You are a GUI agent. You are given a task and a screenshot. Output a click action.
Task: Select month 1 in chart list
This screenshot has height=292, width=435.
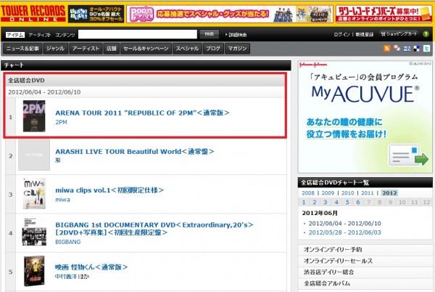304,202
